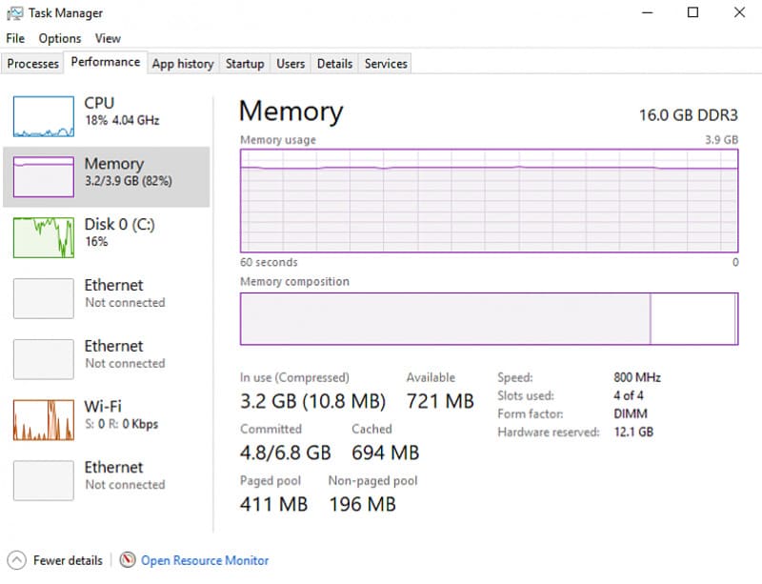Image resolution: width=762 pixels, height=584 pixels.
Task: Close the Task Manager window
Action: click(x=739, y=12)
